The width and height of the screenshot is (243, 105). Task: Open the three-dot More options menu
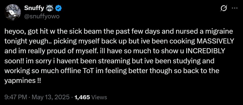click(235, 8)
